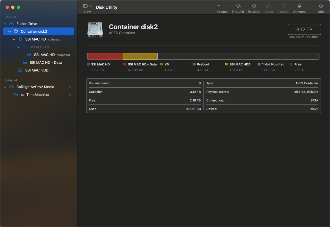Click the ssi TimeMachine disk icon

coord(16,95)
